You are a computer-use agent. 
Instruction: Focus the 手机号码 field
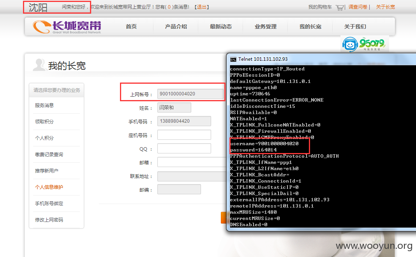click(184, 121)
